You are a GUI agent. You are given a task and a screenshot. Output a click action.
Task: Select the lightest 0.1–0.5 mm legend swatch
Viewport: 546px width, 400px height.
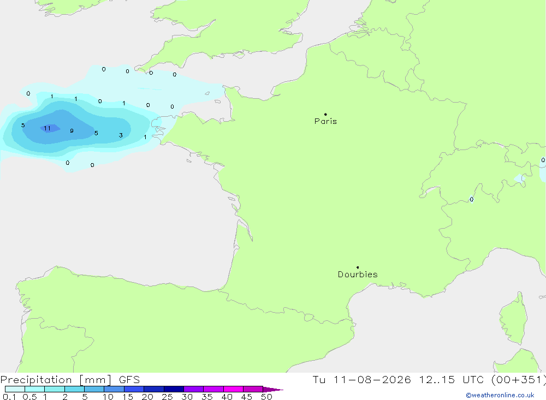(15, 389)
